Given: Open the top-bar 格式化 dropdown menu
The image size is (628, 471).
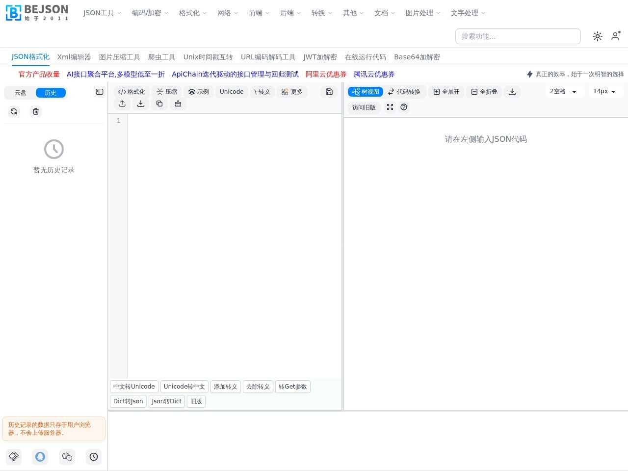Looking at the screenshot, I should [193, 13].
